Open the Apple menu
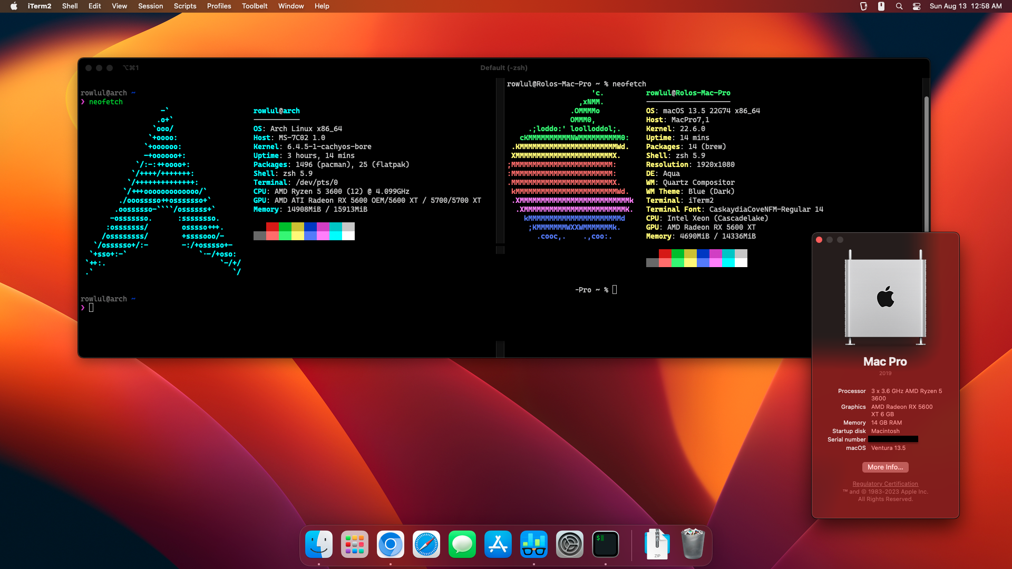Screen dimensions: 1012x569 pyautogui.click(x=14, y=6)
